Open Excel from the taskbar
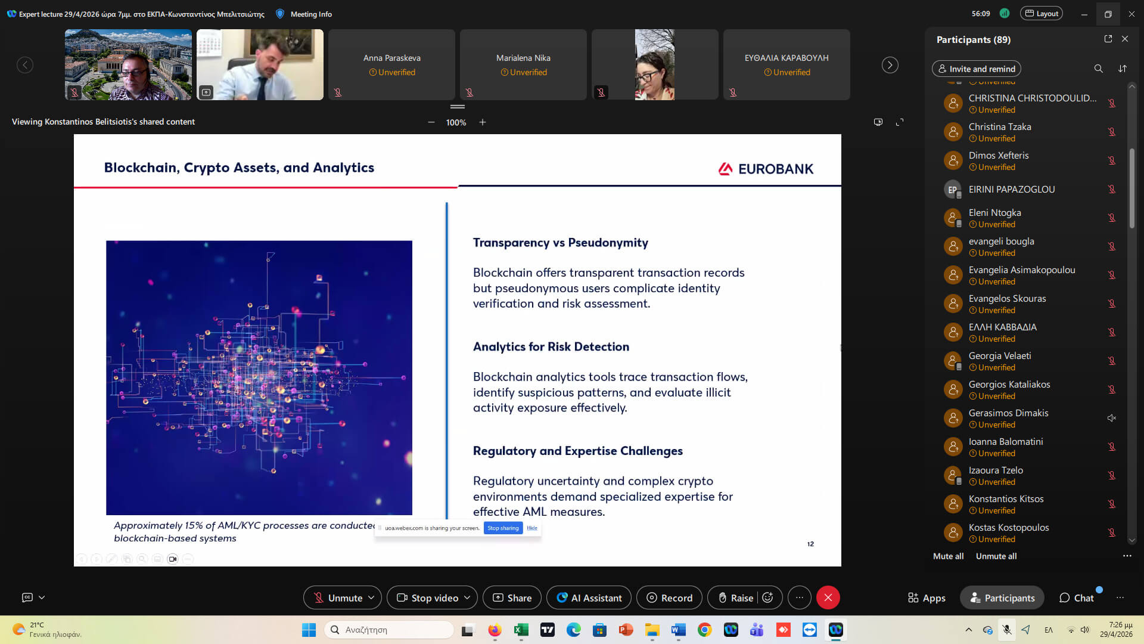Screen dimensions: 1144x644 click(x=521, y=630)
